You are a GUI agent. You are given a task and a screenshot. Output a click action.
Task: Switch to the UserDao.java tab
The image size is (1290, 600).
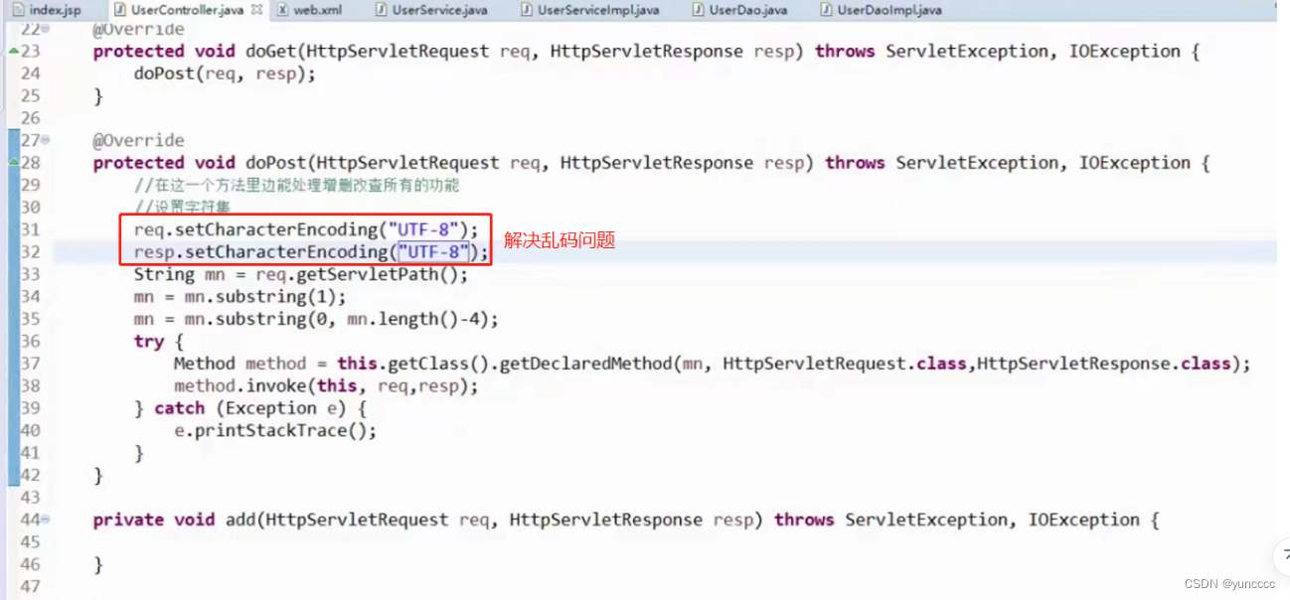pos(739,10)
